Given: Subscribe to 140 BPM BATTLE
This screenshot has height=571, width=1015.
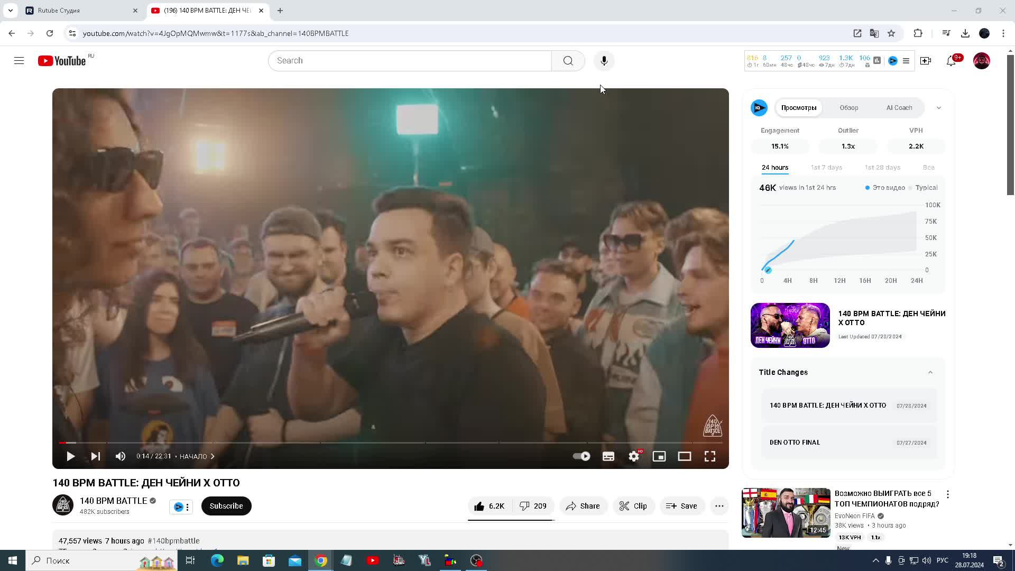Looking at the screenshot, I should (x=226, y=506).
